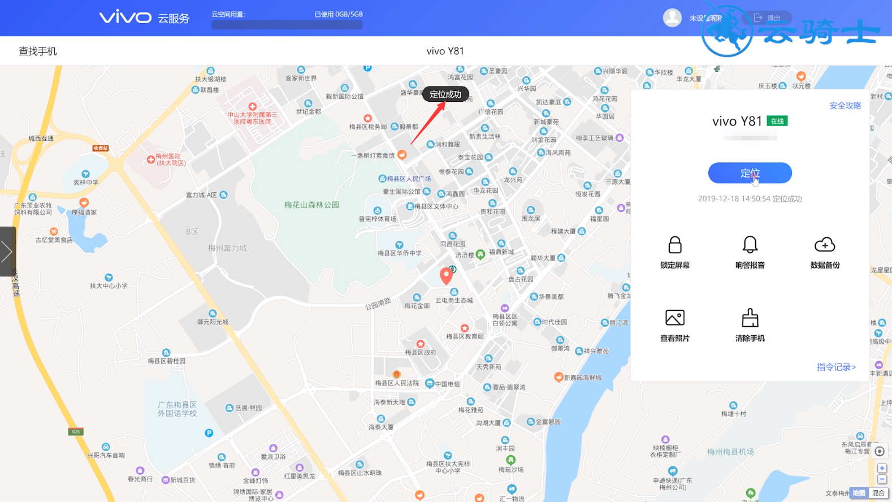Image resolution: width=892 pixels, height=502 pixels.
Task: Click the 中国电信 map marker icon
Action: point(430,383)
